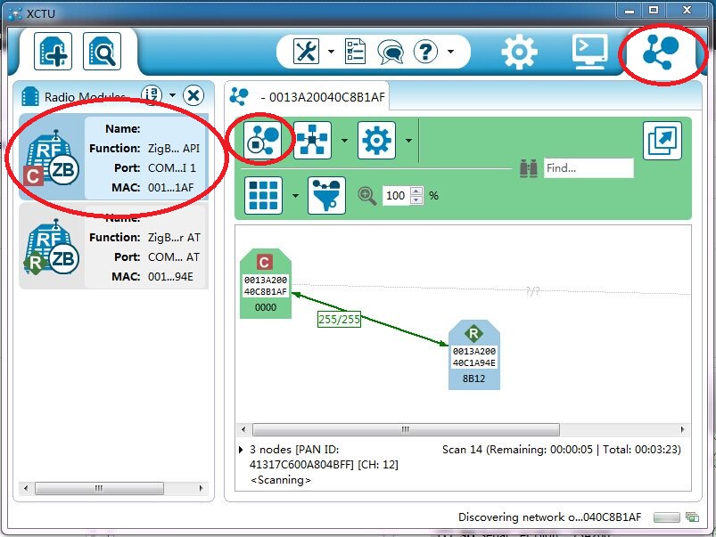This screenshot has height=537, width=716.
Task: Click the export network view icon
Action: 663,141
